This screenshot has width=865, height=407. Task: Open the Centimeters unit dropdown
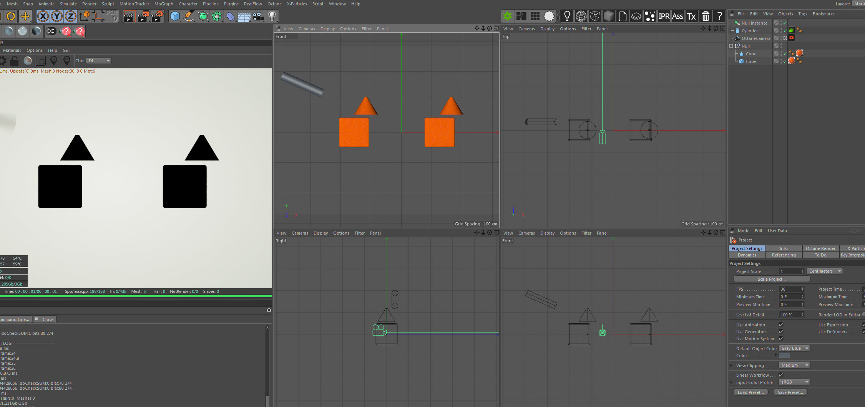coord(824,271)
